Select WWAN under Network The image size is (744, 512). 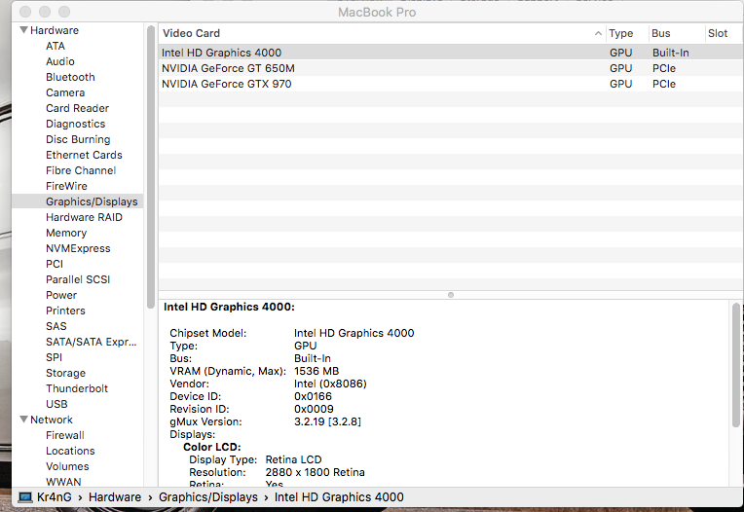pyautogui.click(x=63, y=482)
